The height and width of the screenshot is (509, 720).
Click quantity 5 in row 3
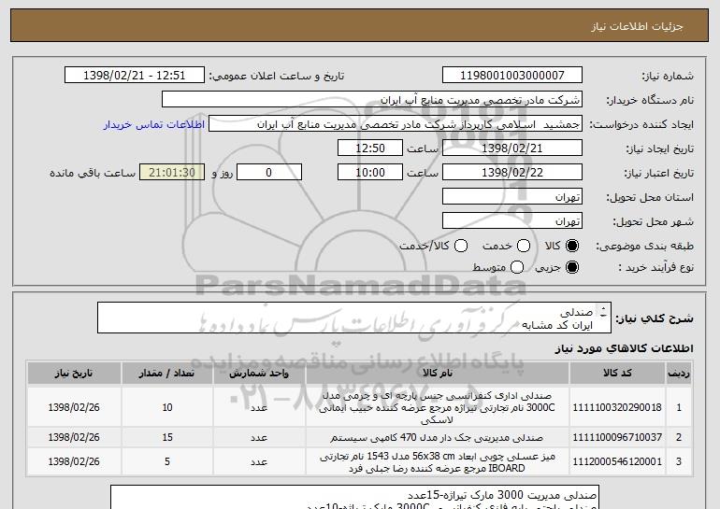click(x=167, y=461)
